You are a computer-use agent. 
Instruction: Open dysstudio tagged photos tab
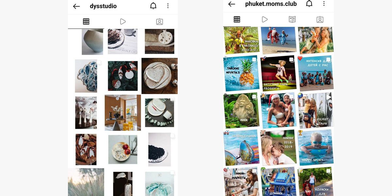pyautogui.click(x=159, y=22)
